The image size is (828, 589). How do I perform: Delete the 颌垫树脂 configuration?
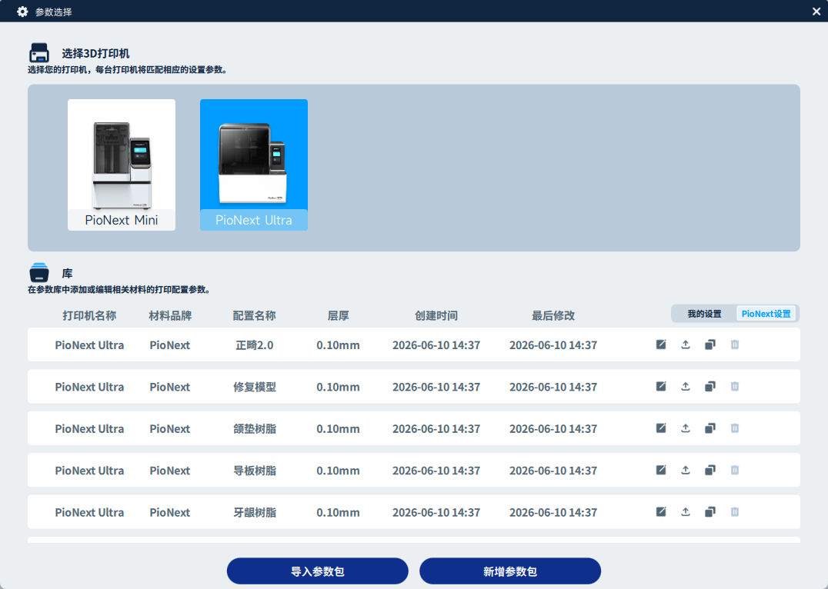[x=735, y=428]
